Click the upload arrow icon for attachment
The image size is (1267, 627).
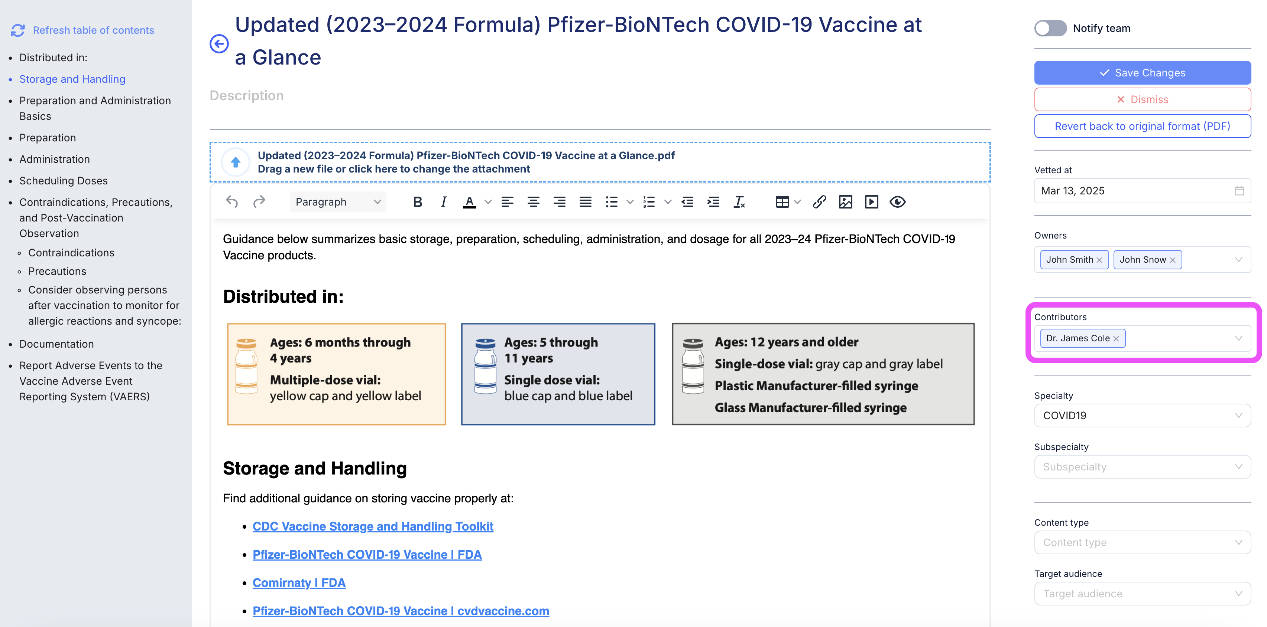click(236, 162)
